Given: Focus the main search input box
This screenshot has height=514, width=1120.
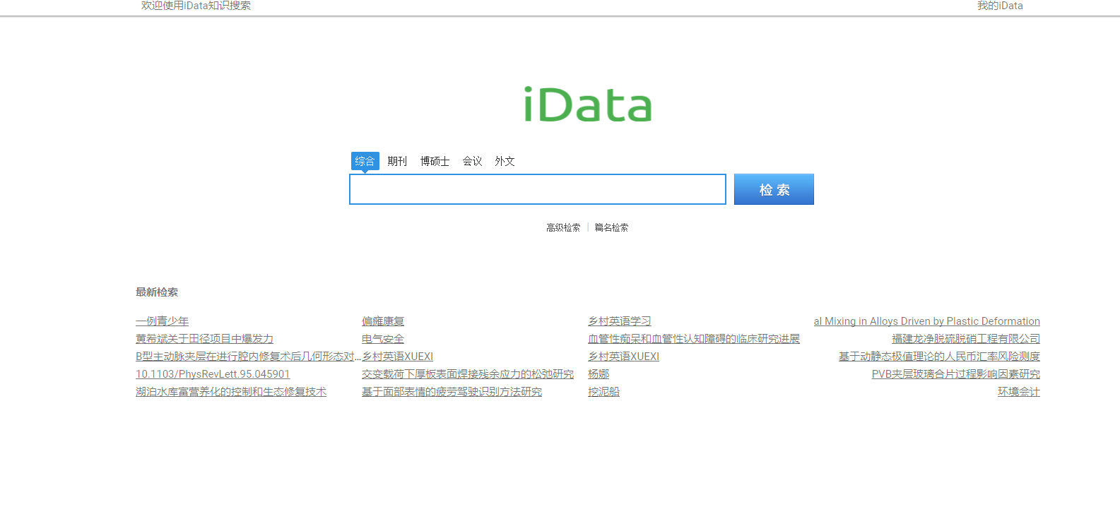Looking at the screenshot, I should 538,189.
